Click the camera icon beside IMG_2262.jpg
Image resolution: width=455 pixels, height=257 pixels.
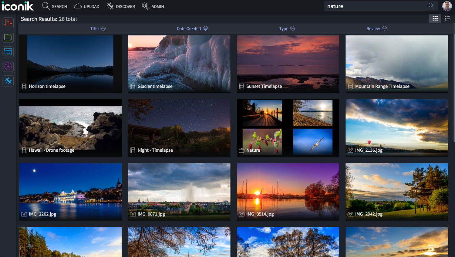[24, 214]
